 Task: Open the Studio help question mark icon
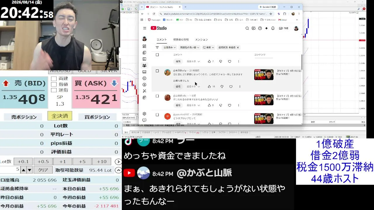click(260, 28)
